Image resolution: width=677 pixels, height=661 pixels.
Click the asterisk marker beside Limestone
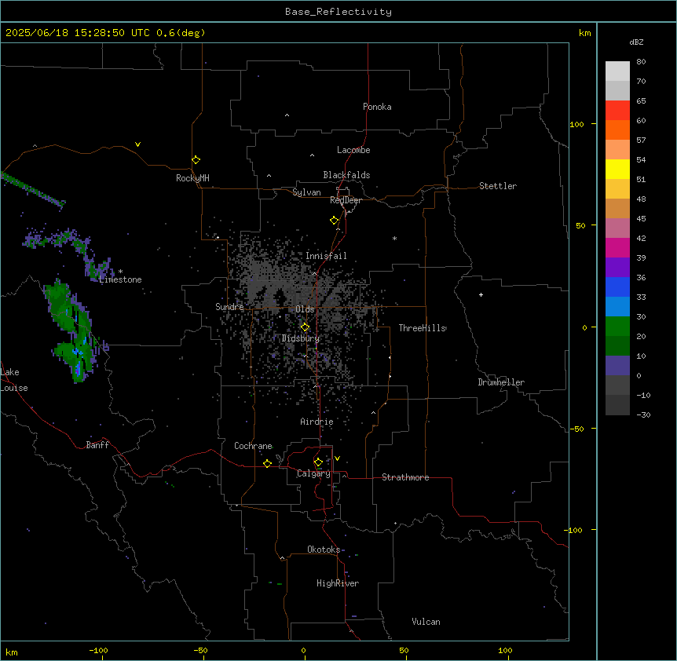[x=120, y=272]
